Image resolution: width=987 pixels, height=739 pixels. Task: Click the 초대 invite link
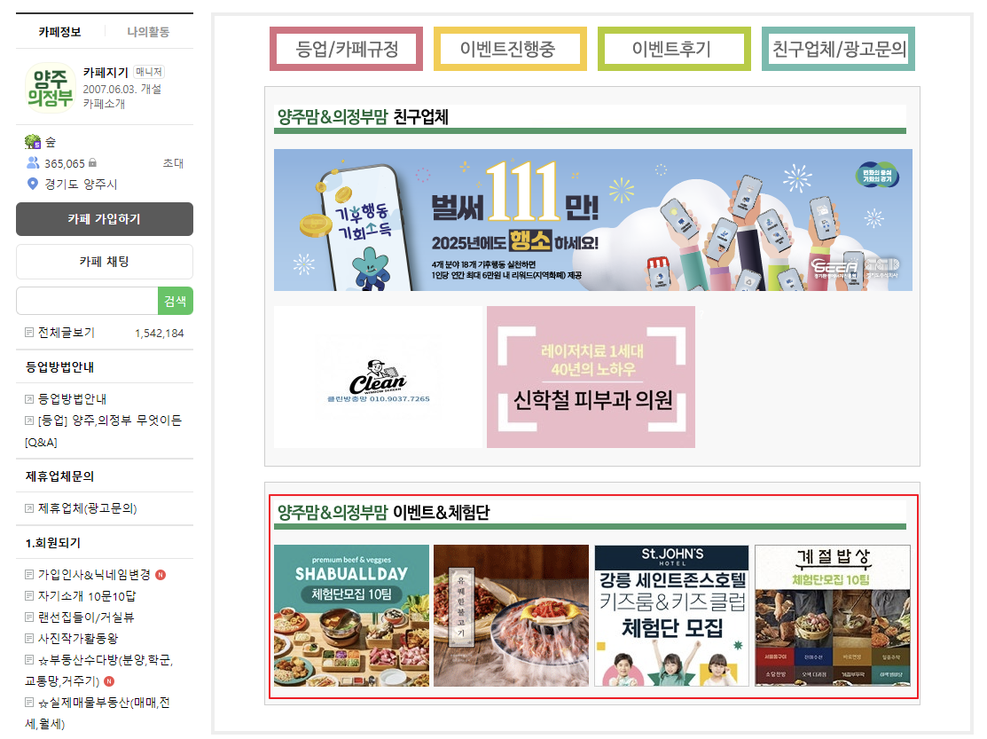pos(173,163)
